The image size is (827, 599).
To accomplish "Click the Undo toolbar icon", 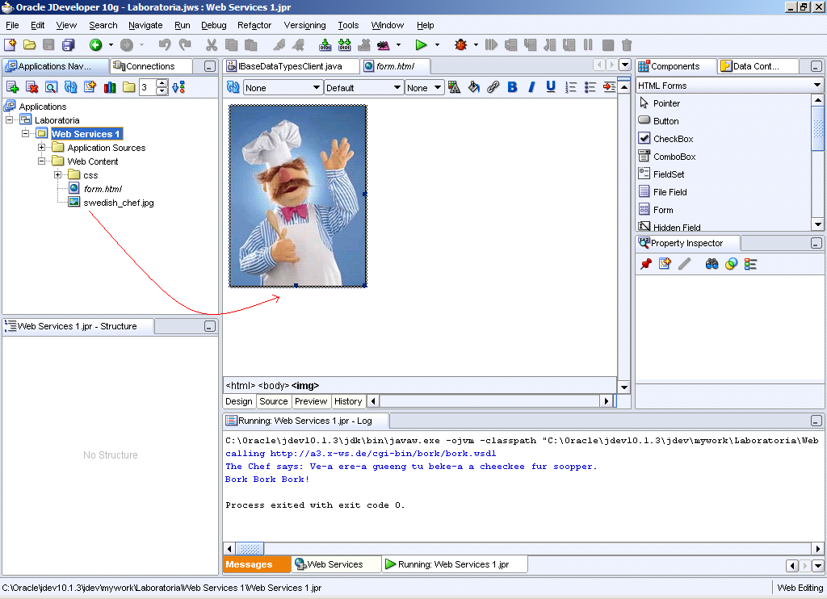I will pos(165,45).
